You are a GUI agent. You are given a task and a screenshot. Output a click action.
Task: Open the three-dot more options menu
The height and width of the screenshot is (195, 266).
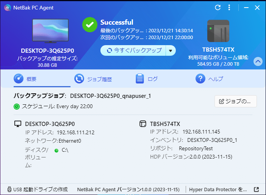pyautogui.click(x=229, y=8)
